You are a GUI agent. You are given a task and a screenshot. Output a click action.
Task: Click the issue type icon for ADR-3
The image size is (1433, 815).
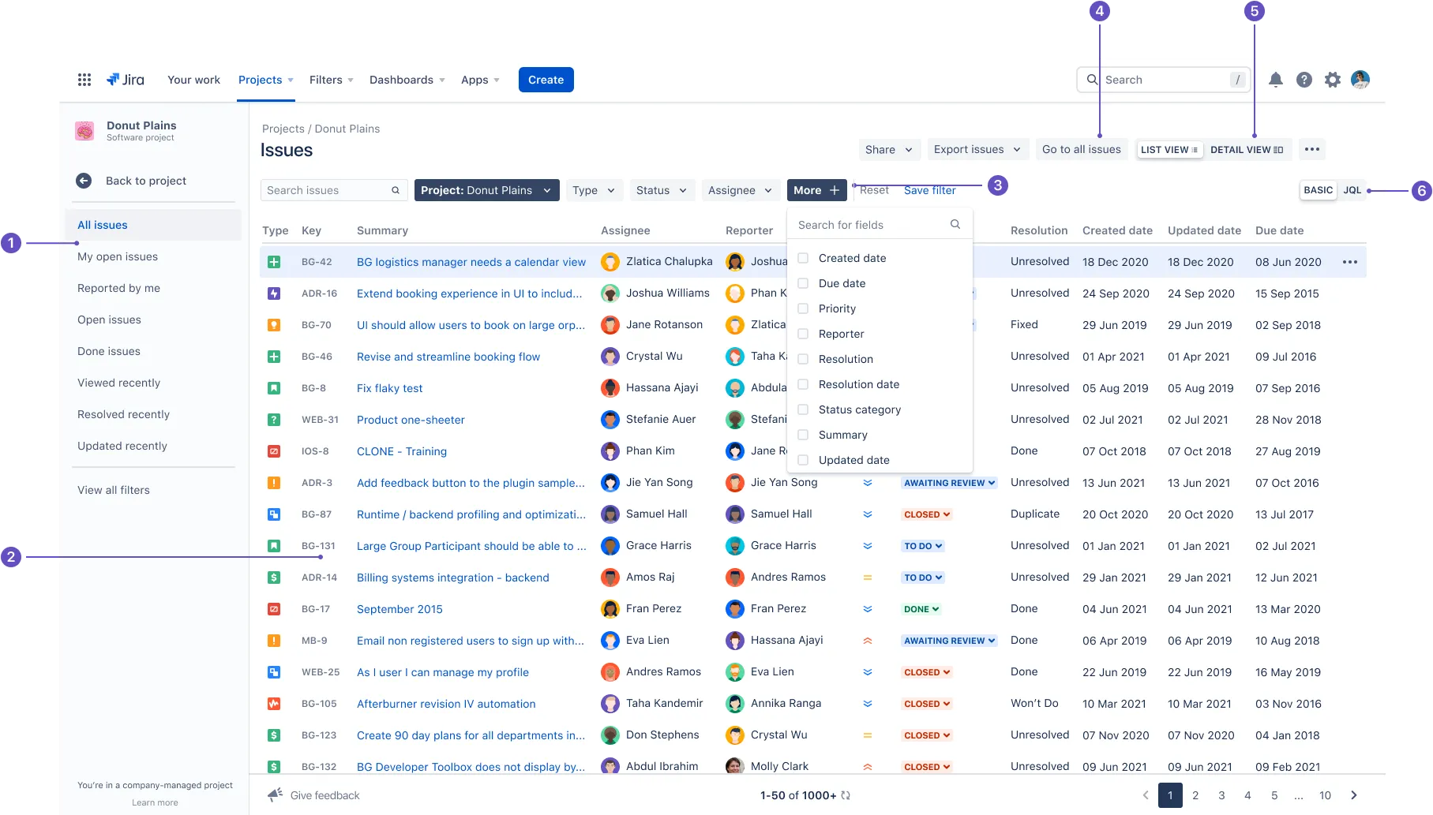(274, 483)
